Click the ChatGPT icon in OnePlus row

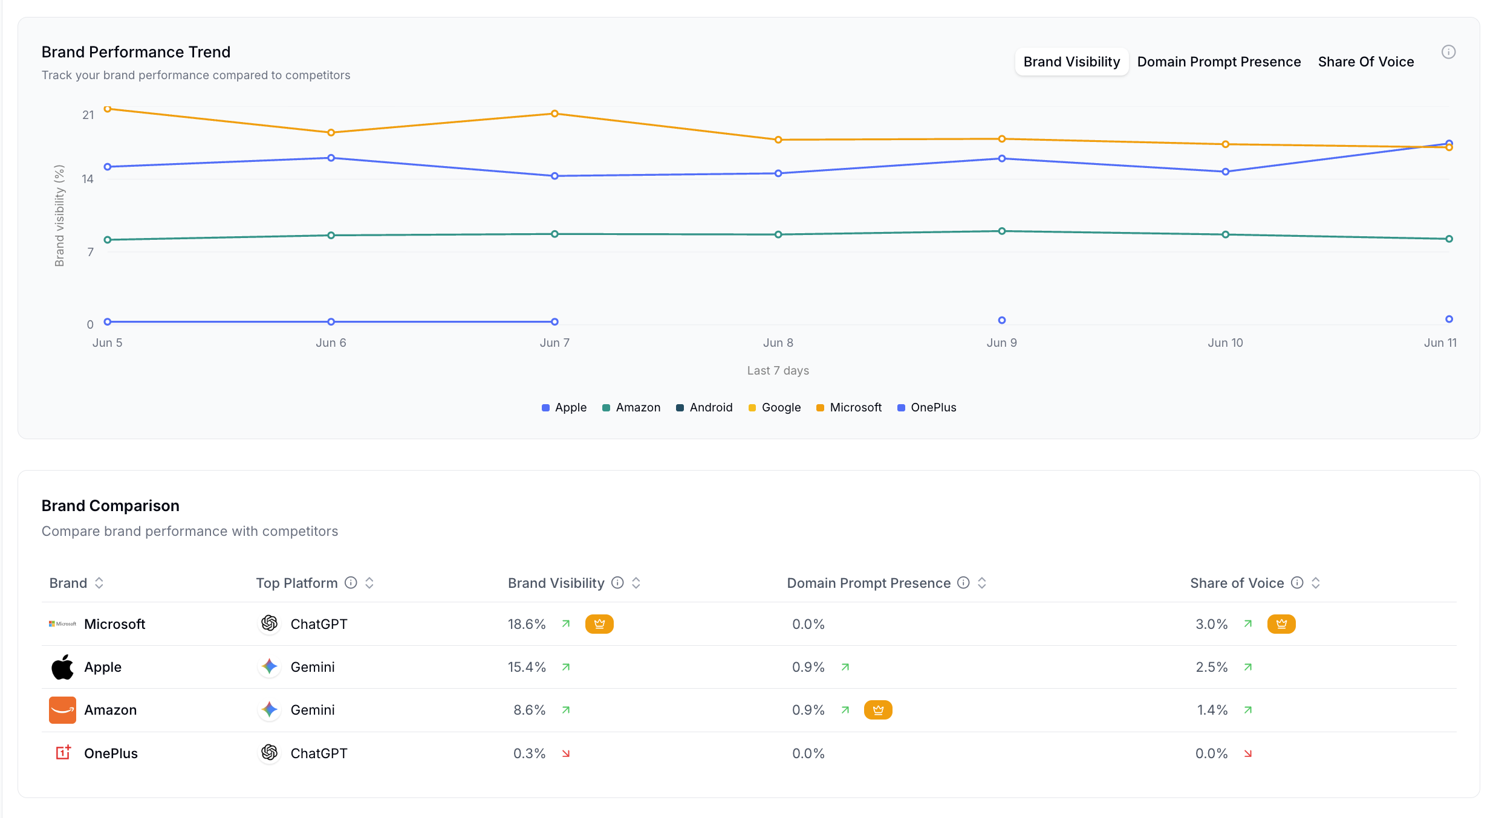tap(270, 753)
